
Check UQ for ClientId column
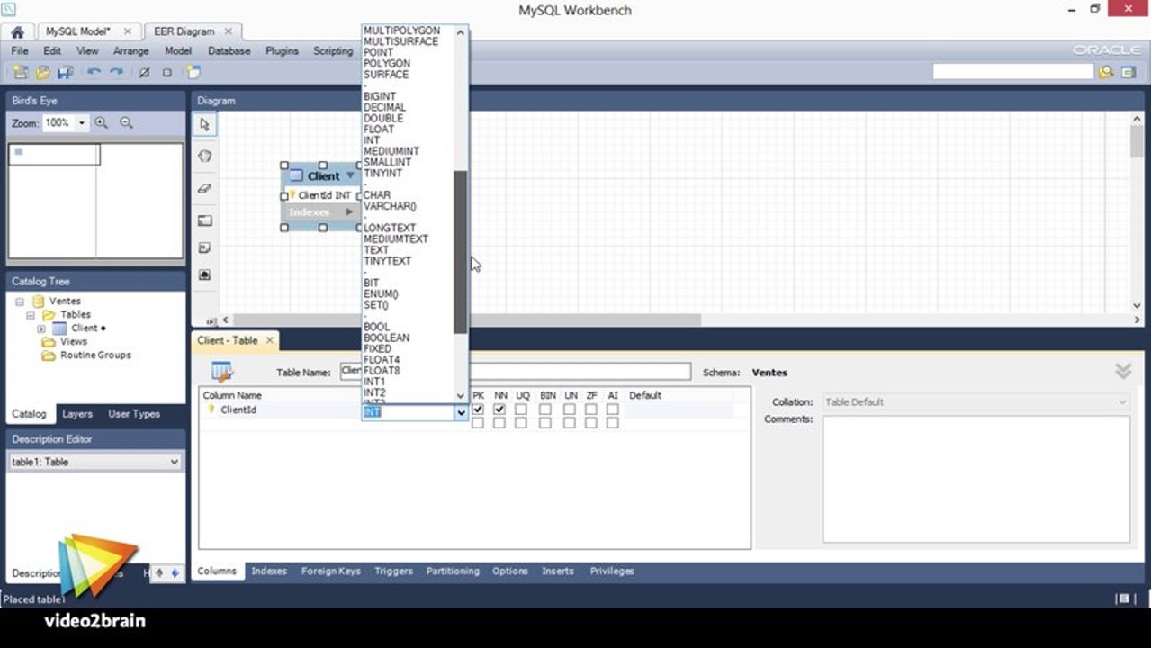click(x=521, y=409)
